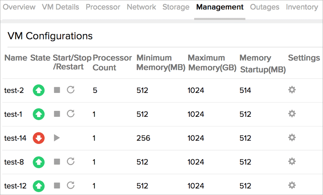Open settings for test-12 VM
This screenshot has height=195, width=323.
pos(291,185)
